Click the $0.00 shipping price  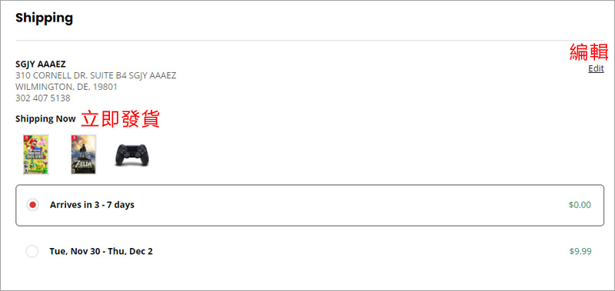point(580,205)
